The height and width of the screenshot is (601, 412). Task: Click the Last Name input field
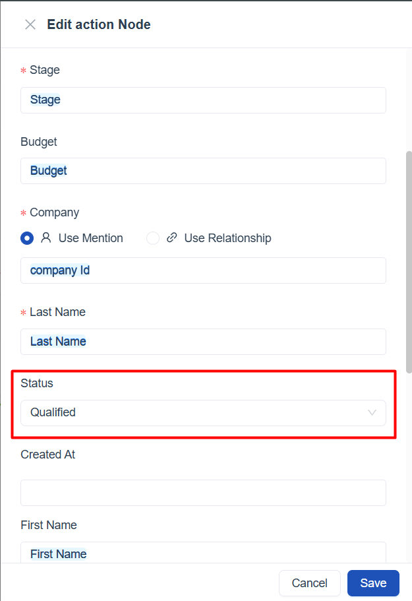point(203,341)
